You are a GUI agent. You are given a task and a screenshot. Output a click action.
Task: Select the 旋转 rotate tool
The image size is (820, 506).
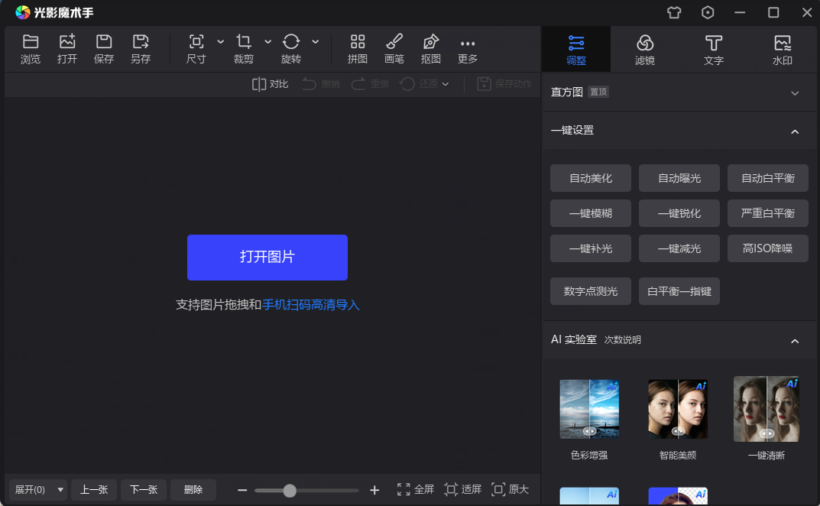(290, 48)
